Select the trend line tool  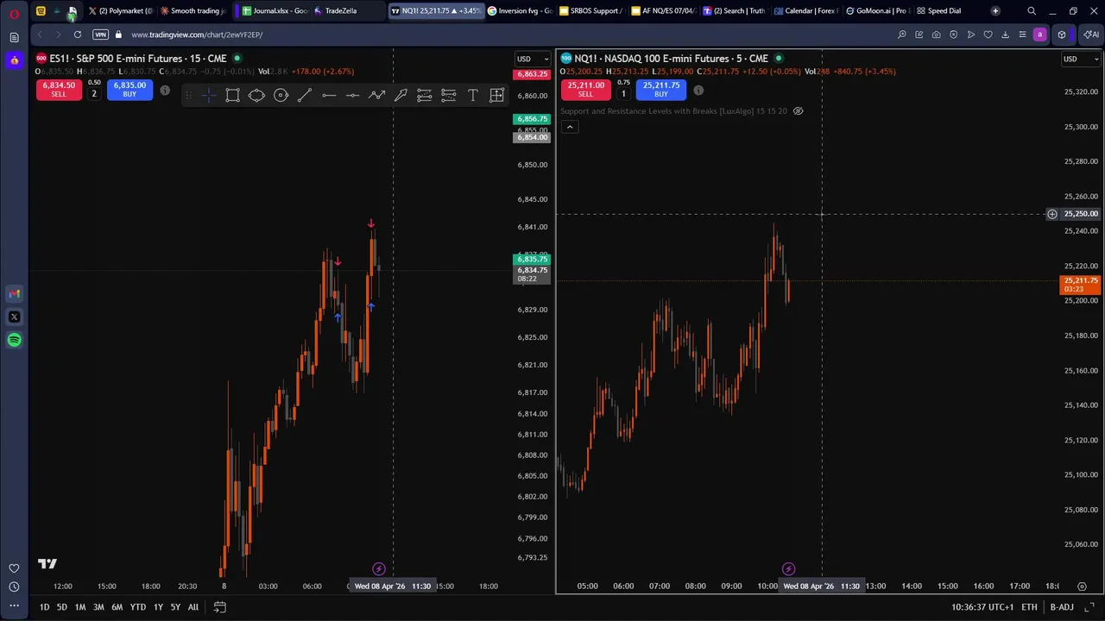pos(305,95)
